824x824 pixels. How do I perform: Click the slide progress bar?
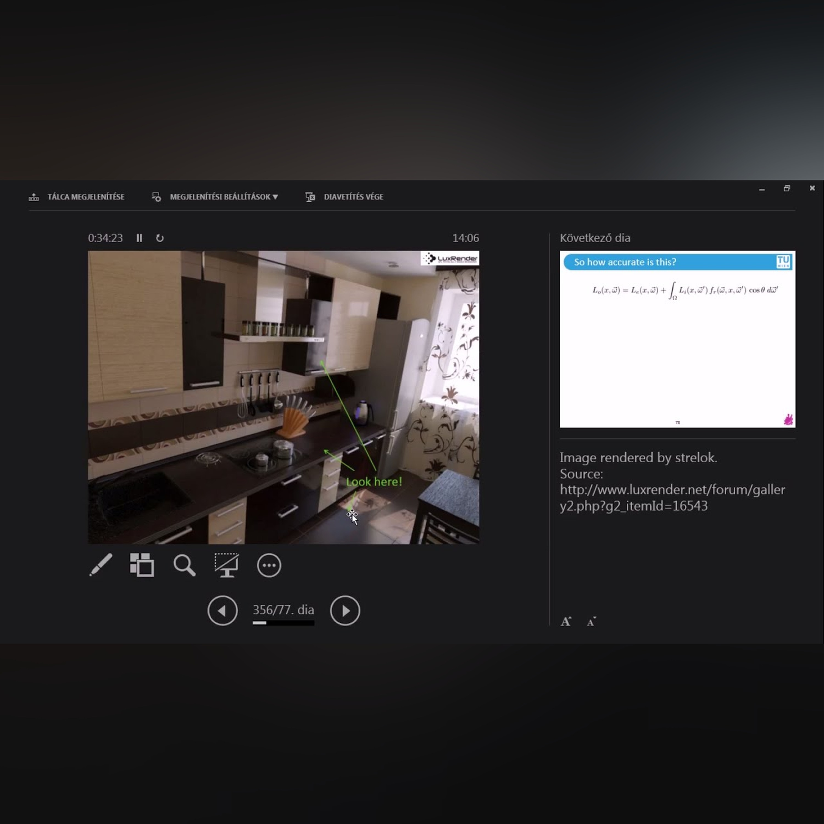pyautogui.click(x=284, y=623)
